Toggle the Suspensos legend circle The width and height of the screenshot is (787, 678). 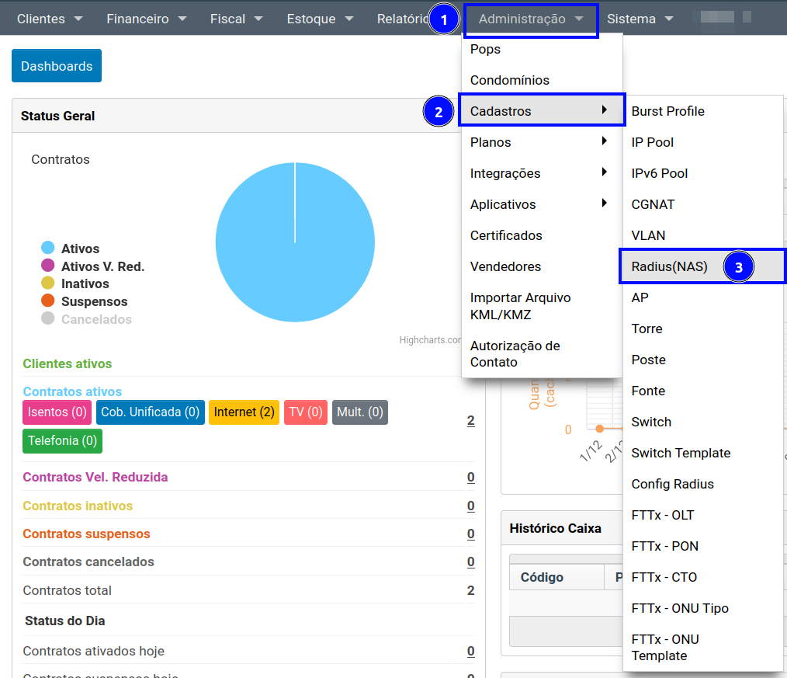tap(48, 301)
